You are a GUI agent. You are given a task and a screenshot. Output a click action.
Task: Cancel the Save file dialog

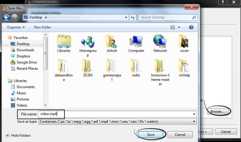click(180, 135)
